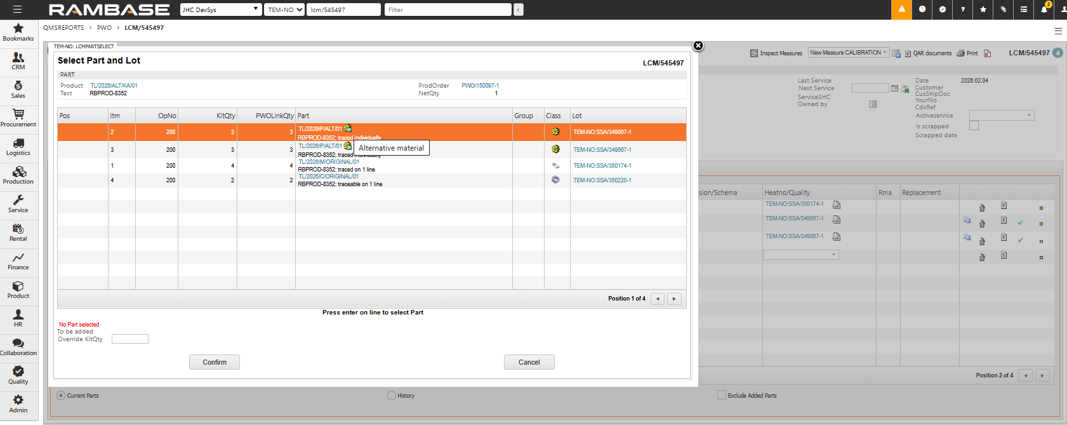Expand the TEM-NO database dropdown
The width and height of the screenshot is (1067, 425).
point(284,10)
